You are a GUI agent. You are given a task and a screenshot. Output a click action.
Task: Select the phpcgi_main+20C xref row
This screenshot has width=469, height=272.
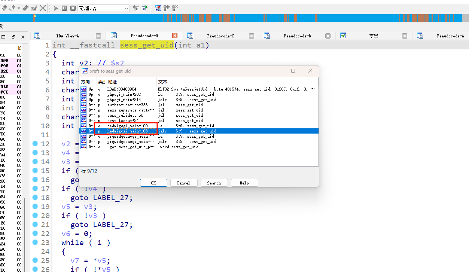point(199,94)
